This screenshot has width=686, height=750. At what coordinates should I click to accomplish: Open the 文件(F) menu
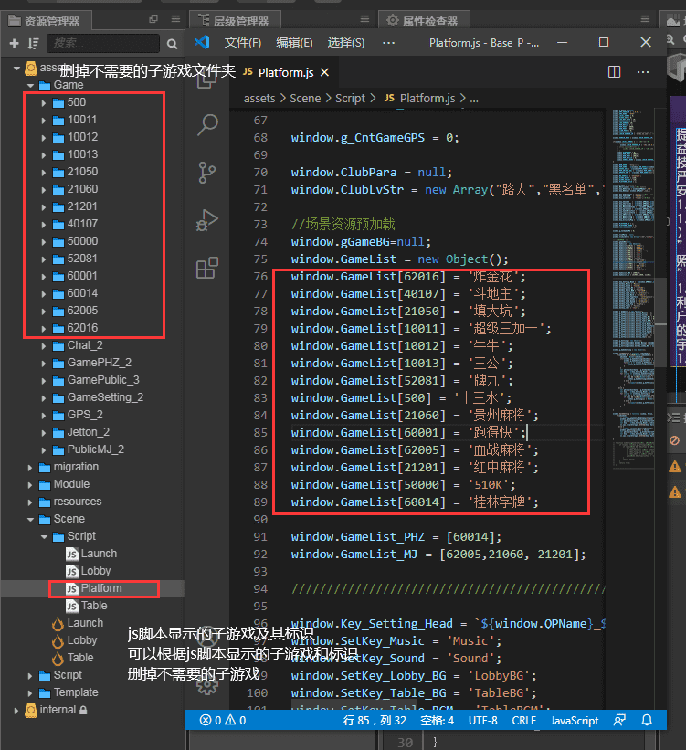243,42
